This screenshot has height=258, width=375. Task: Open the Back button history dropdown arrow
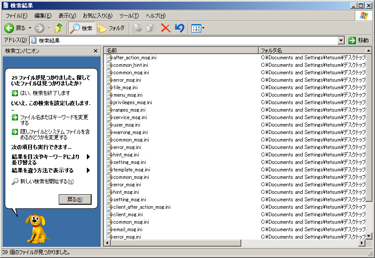[x=30, y=28]
